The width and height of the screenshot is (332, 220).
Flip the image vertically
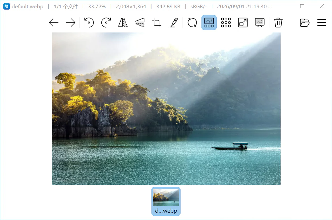point(140,23)
